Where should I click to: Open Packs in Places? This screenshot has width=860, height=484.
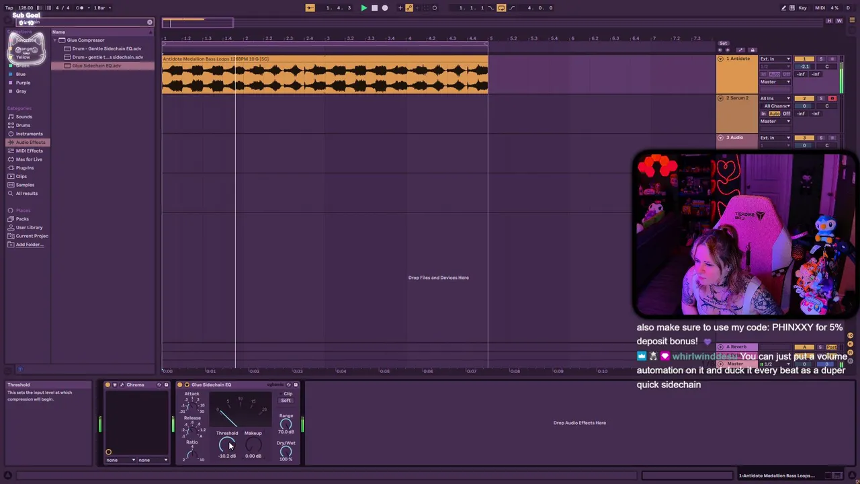[x=22, y=219]
